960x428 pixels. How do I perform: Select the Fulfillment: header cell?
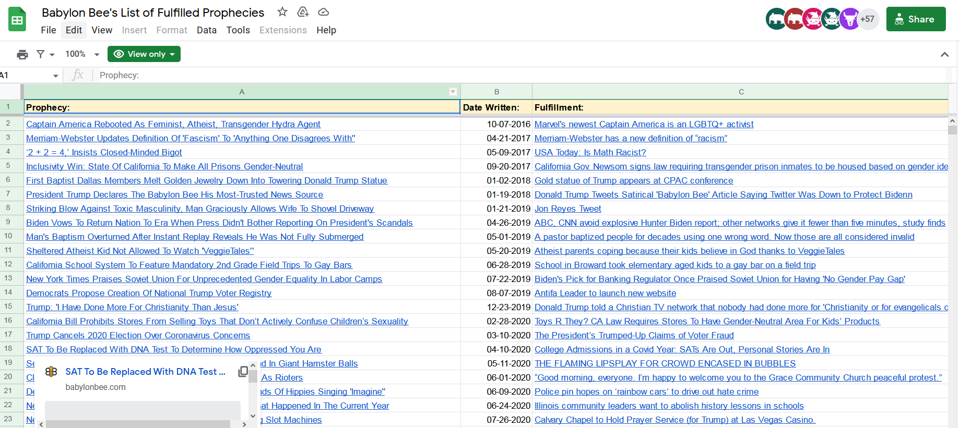pyautogui.click(x=741, y=107)
